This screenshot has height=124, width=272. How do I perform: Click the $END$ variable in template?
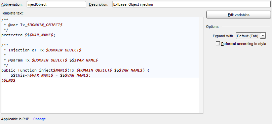tap(9, 80)
